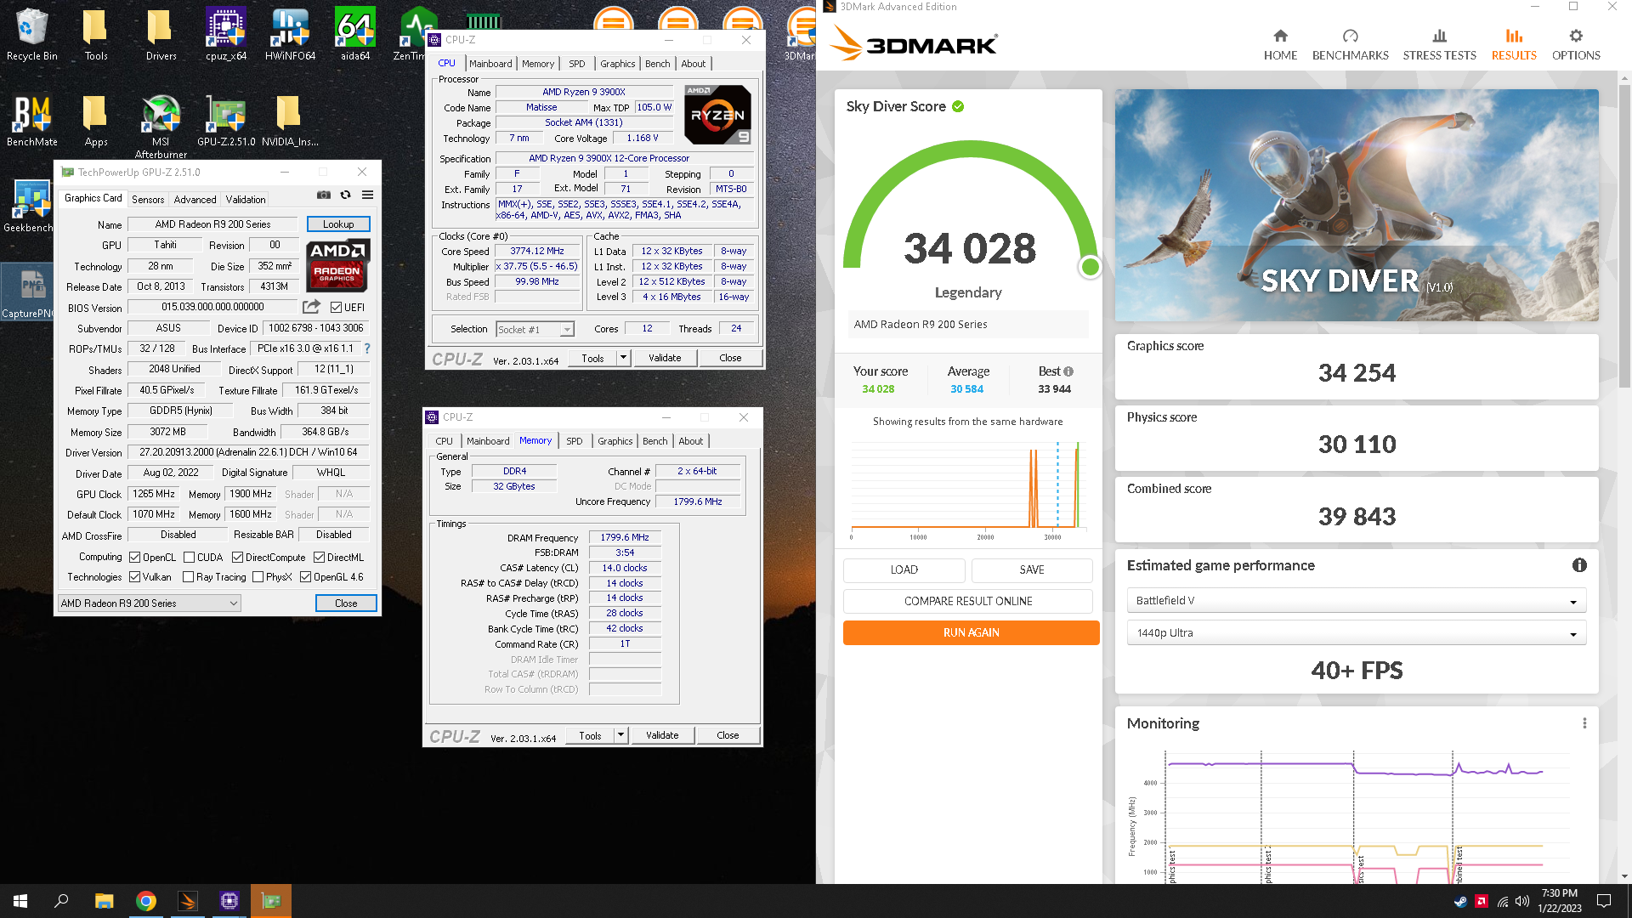
Task: Click GPU-Z refresh icon
Action: pos(345,195)
